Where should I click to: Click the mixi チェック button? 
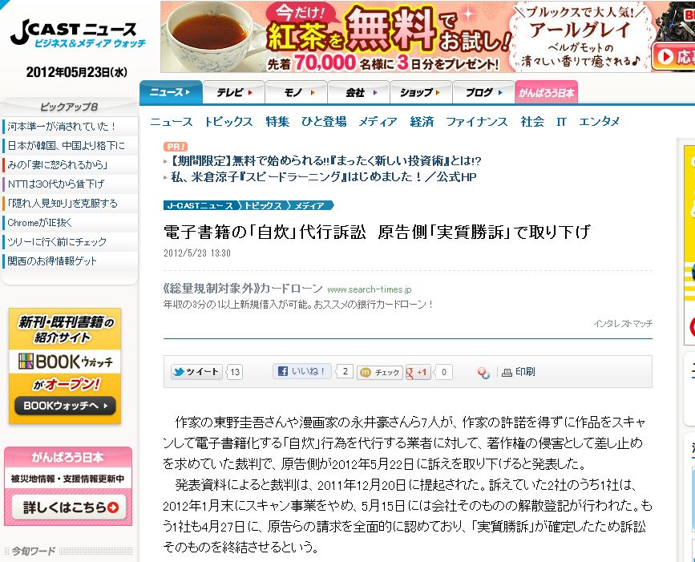tap(380, 372)
